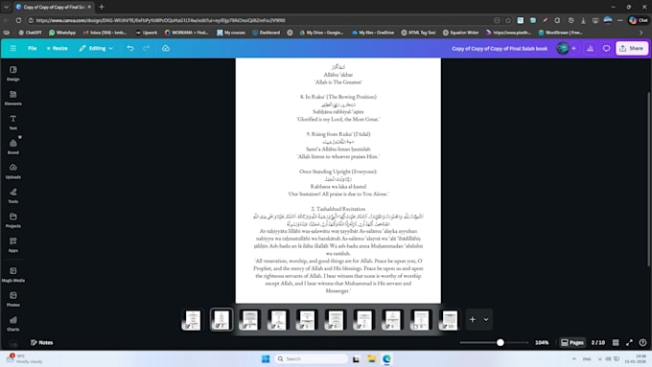Click the design title text
Screen dimensions: 652x367
[500, 49]
